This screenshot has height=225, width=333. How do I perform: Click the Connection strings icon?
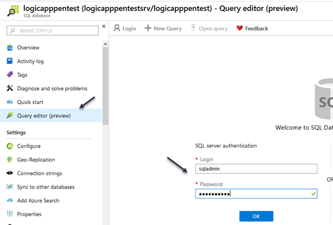coord(10,173)
